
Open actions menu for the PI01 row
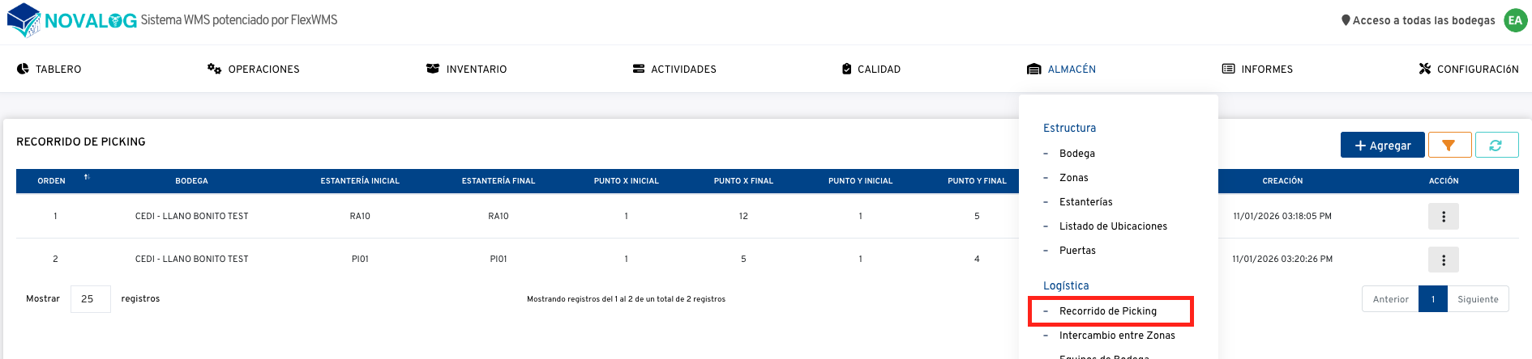1443,260
